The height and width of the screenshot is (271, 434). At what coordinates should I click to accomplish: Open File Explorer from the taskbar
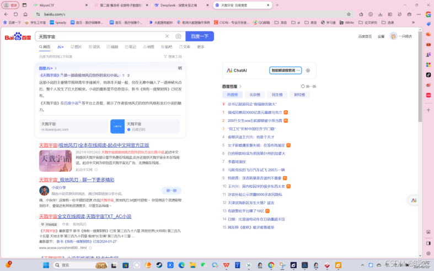[192, 265]
